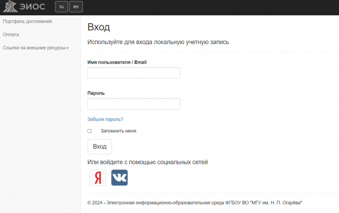Switch language to en

tap(76, 7)
